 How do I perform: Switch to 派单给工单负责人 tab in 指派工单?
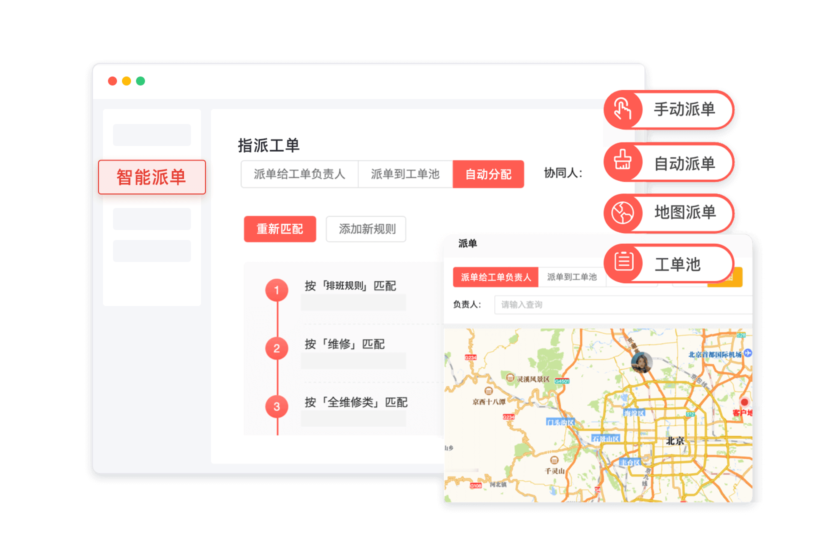299,174
